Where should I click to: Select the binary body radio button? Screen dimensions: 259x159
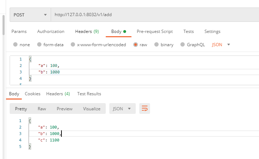click(x=156, y=44)
